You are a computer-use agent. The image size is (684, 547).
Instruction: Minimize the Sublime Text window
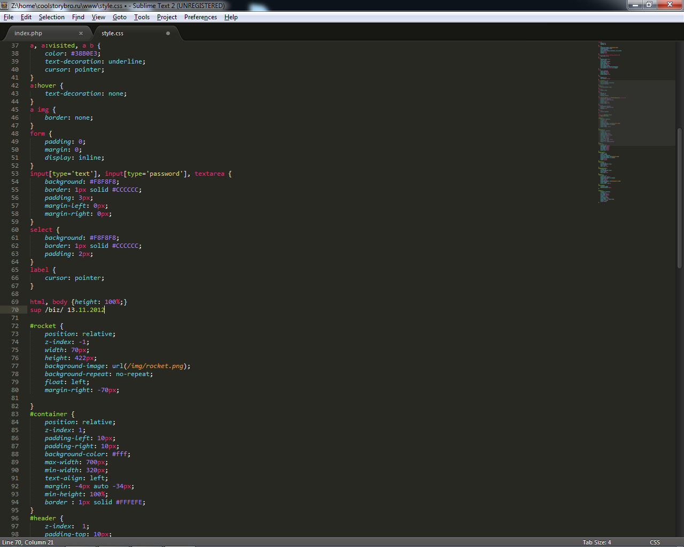635,5
